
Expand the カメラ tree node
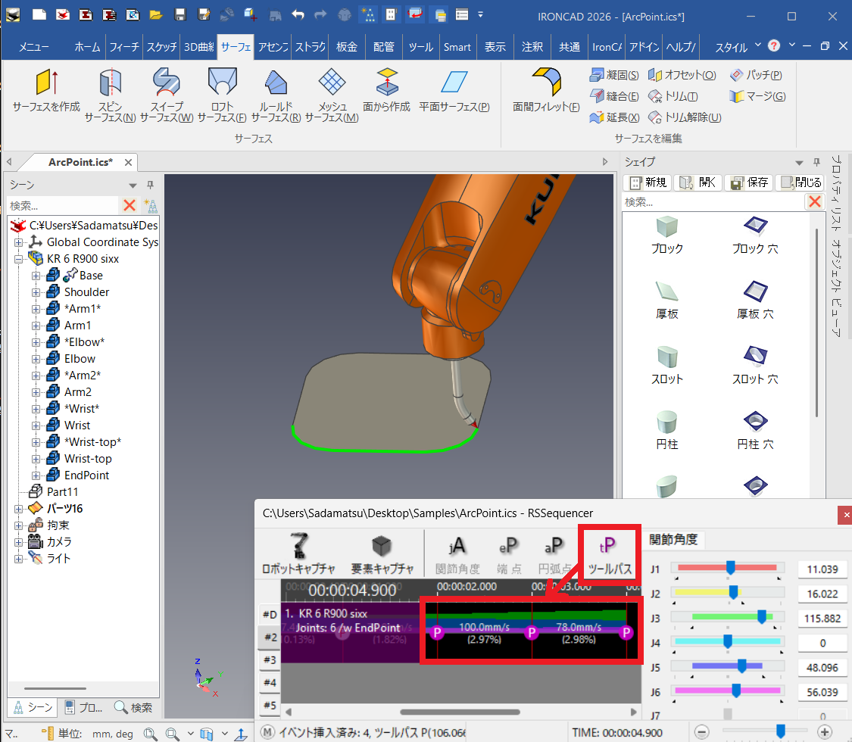tap(18, 542)
